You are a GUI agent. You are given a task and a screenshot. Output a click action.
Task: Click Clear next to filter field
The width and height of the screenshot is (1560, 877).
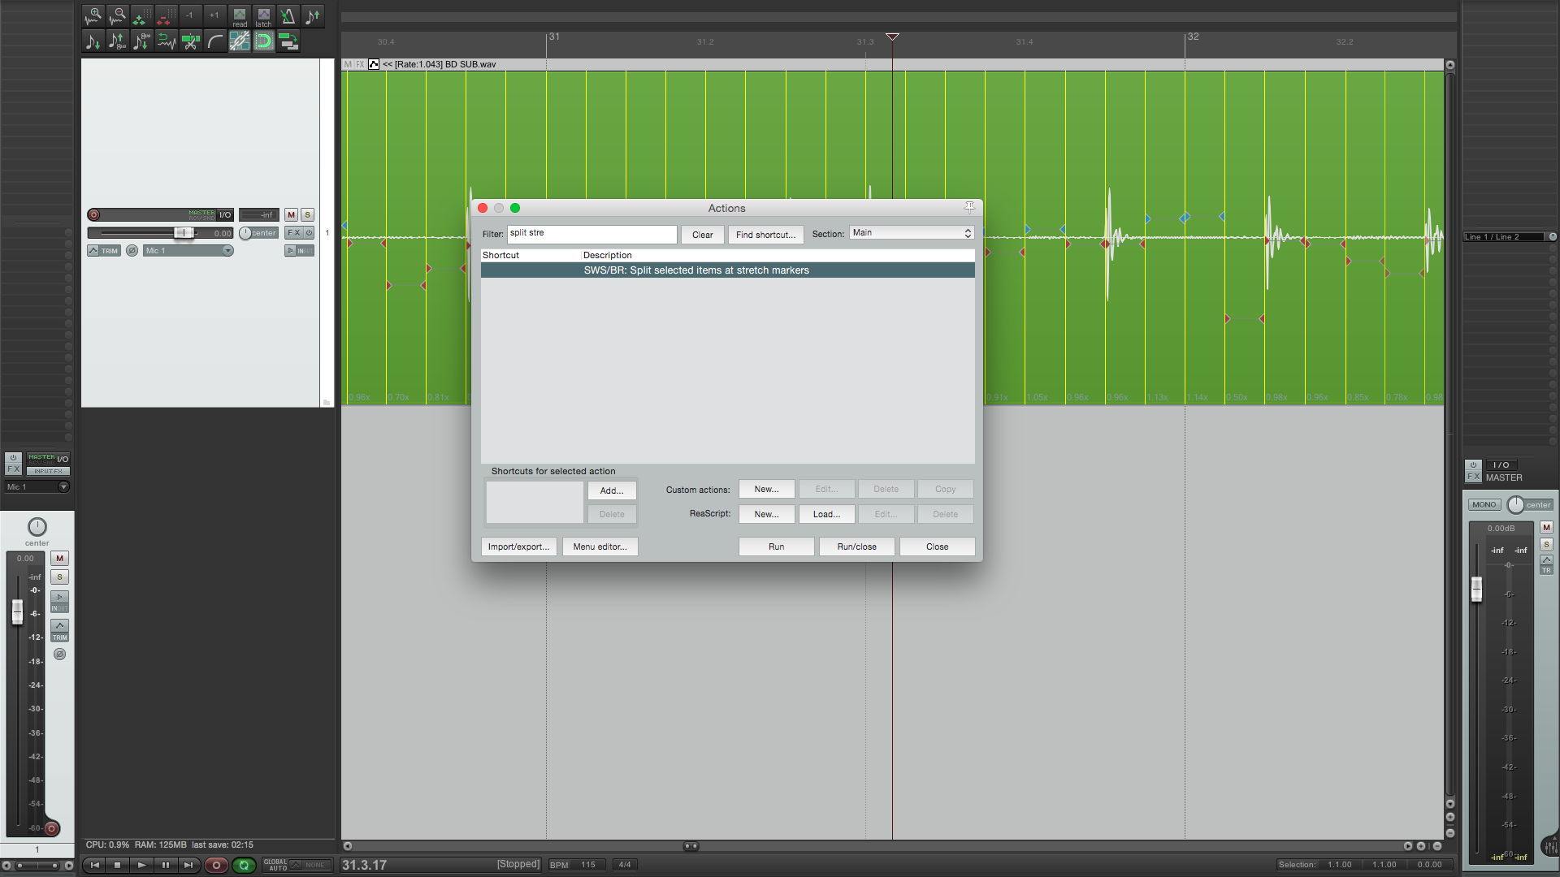click(x=702, y=235)
